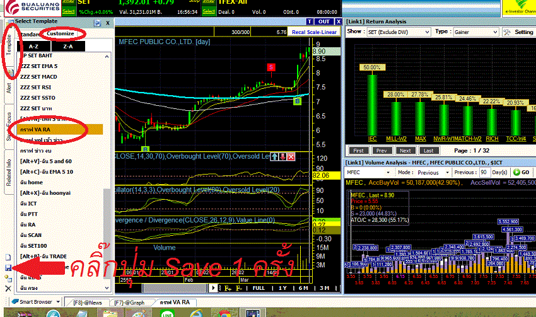
Task: Click the template settings icon below save
Action: tap(8, 279)
